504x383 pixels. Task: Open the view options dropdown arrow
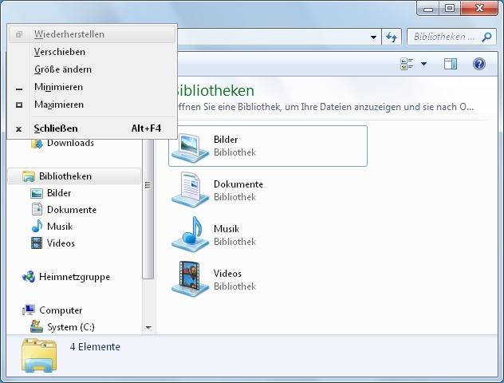click(x=424, y=64)
